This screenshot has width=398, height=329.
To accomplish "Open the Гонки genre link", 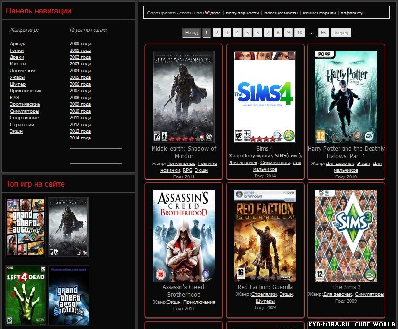I will (x=16, y=51).
